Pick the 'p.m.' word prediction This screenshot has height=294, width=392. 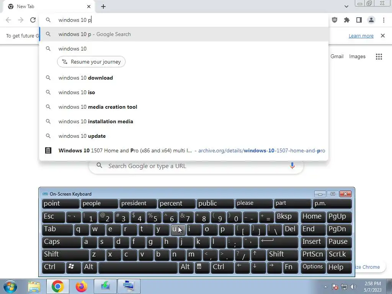[332, 204]
